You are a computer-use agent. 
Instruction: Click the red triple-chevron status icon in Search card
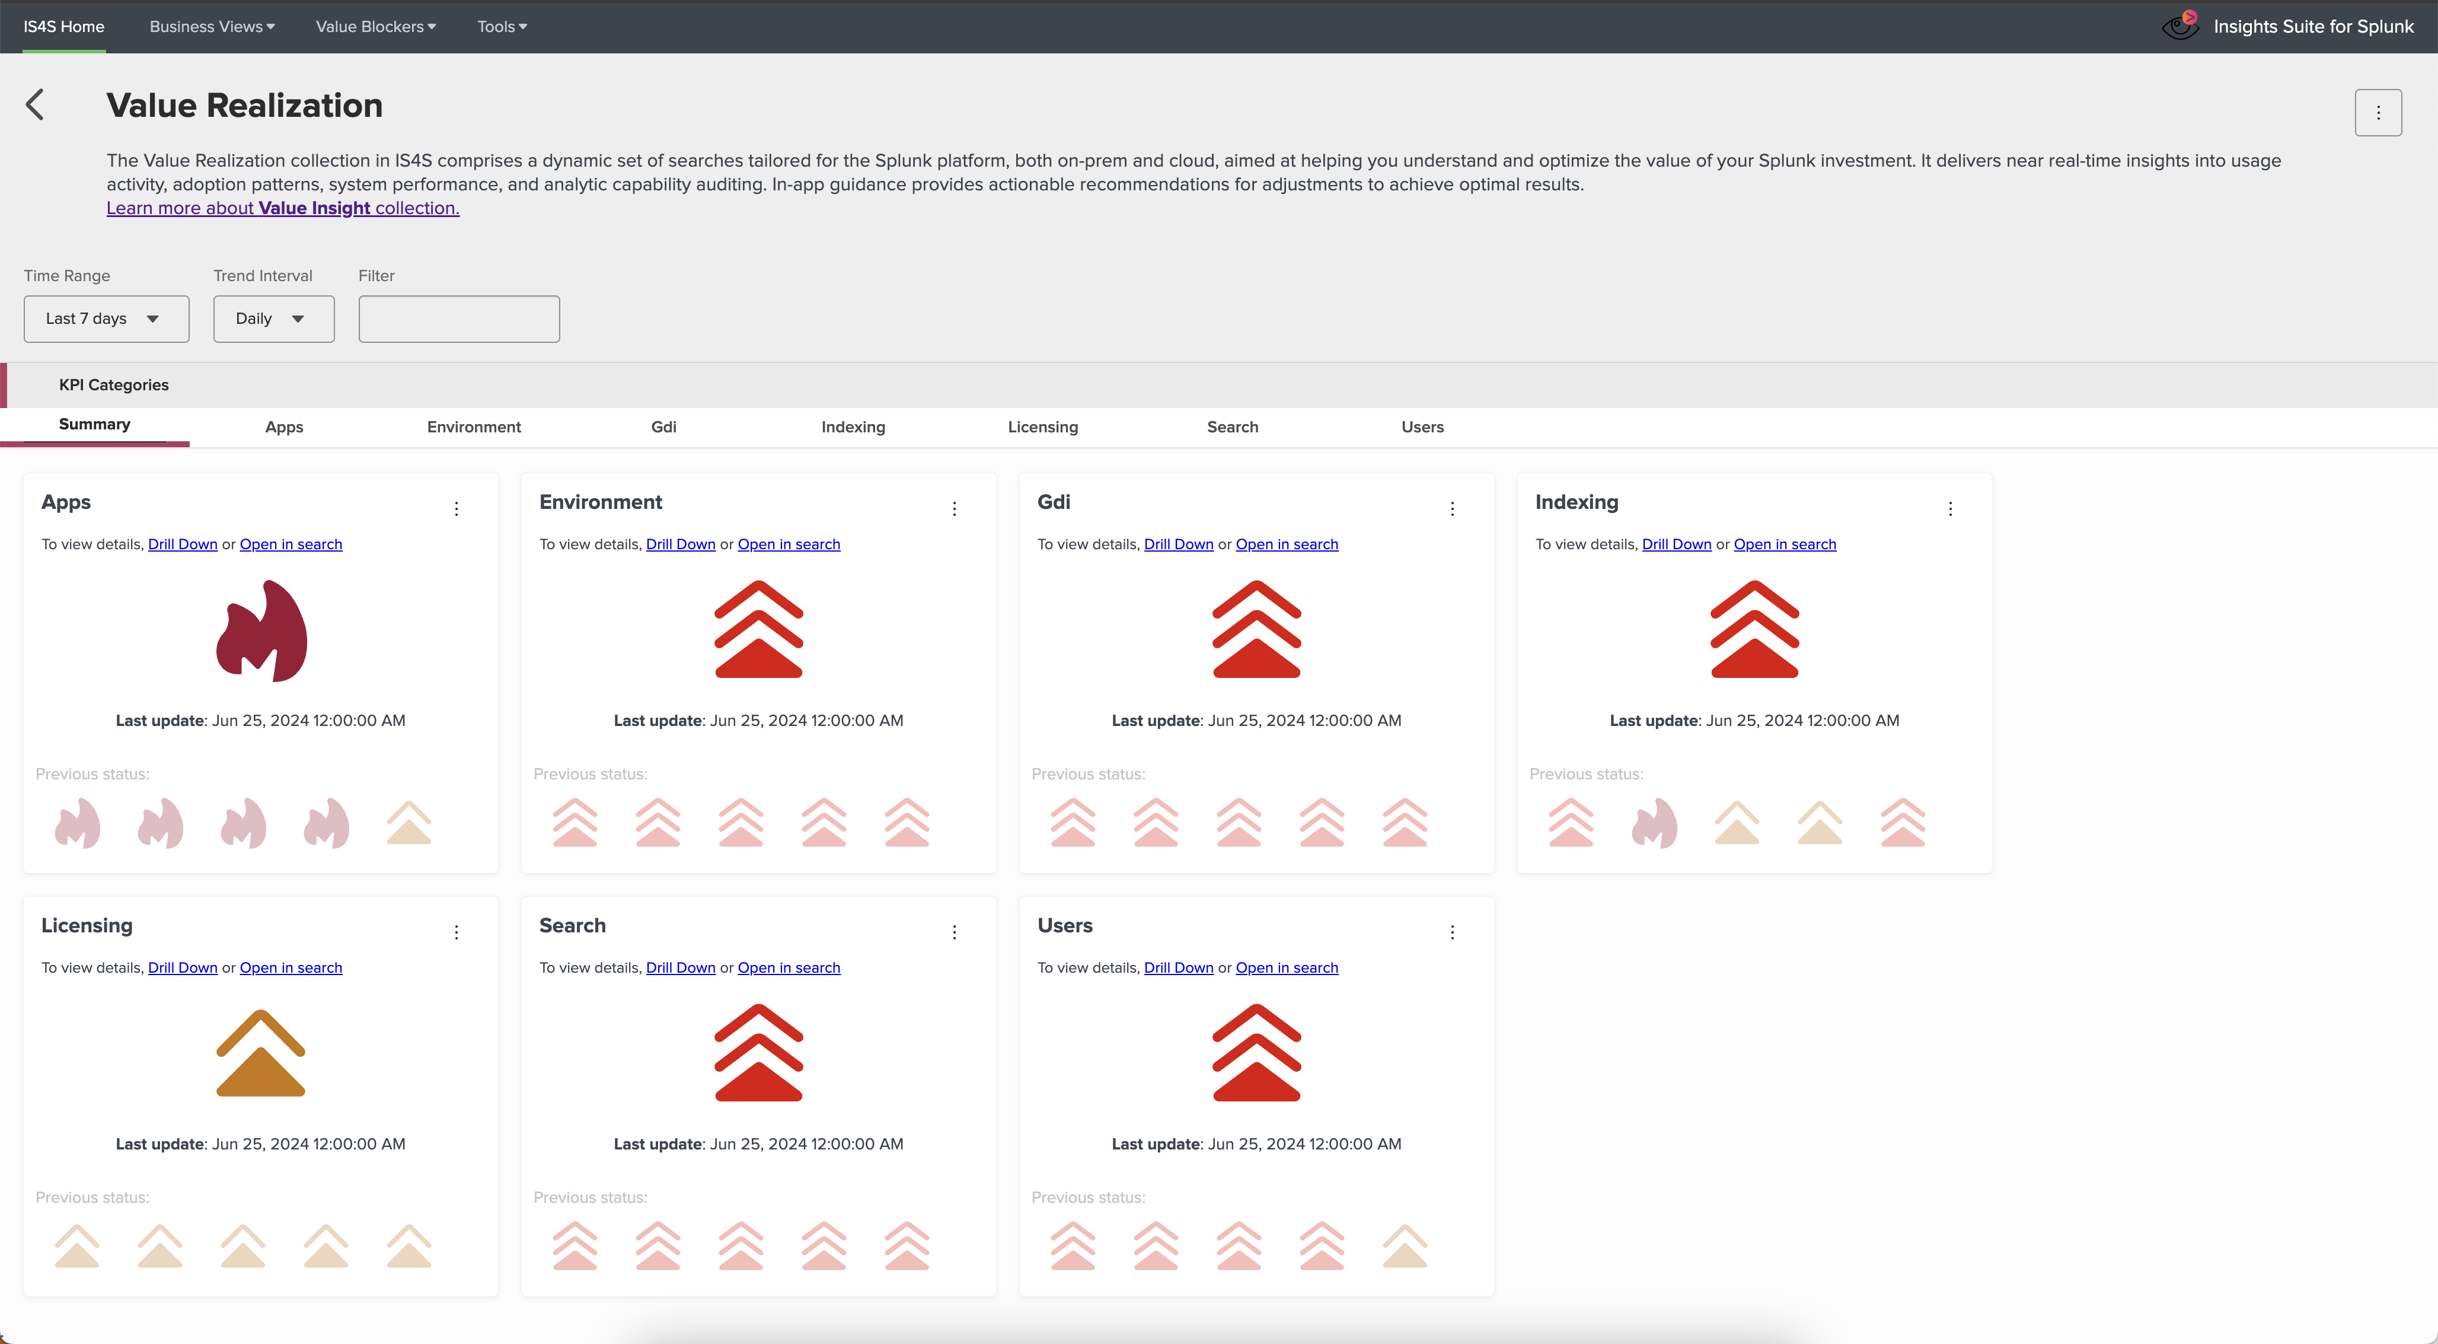(x=758, y=1053)
